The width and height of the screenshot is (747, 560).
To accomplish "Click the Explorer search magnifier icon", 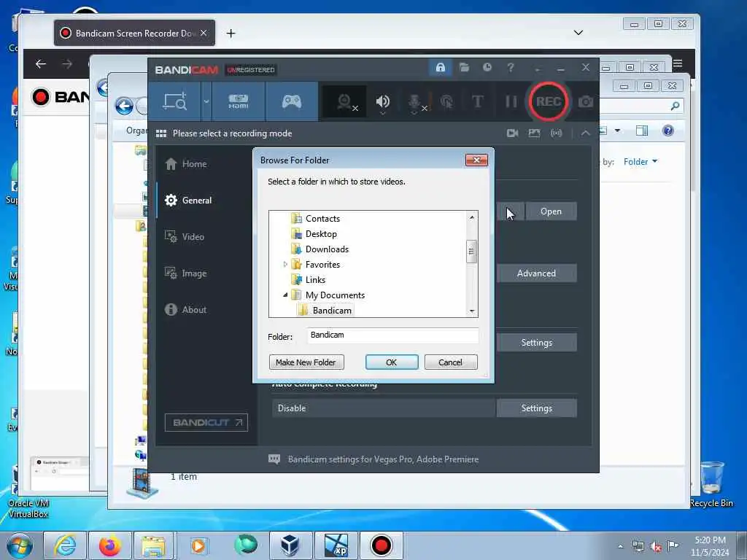I will coord(675,106).
